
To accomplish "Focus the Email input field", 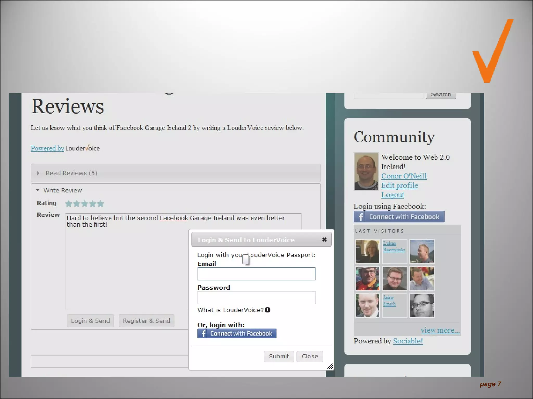I will coord(256,274).
